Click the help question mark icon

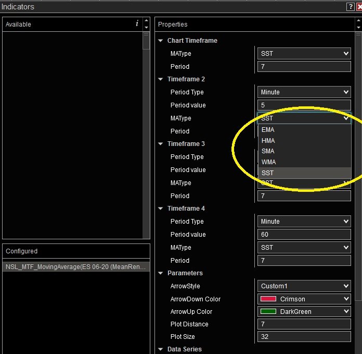[x=351, y=6]
